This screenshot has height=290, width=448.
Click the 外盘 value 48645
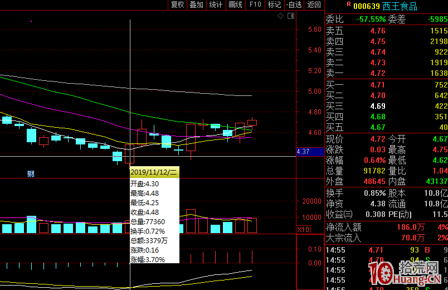coord(374,181)
